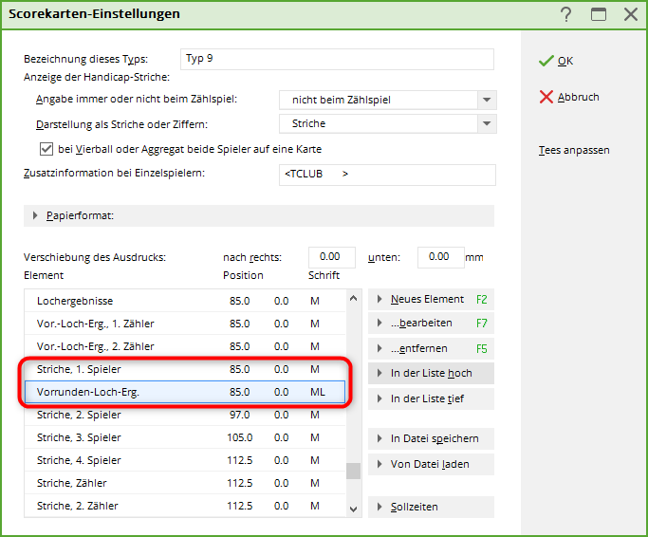Select the 'Striche, 2. Spieler' list row
648x537 pixels.
(x=80, y=415)
